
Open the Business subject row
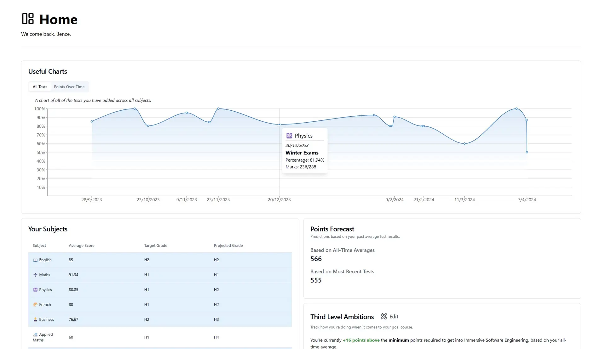point(160,319)
